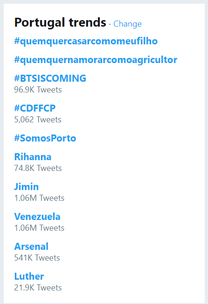Open the #quemquercasarcomomeufilho trend
Image resolution: width=208 pixels, height=304 pixels.
coord(86,41)
